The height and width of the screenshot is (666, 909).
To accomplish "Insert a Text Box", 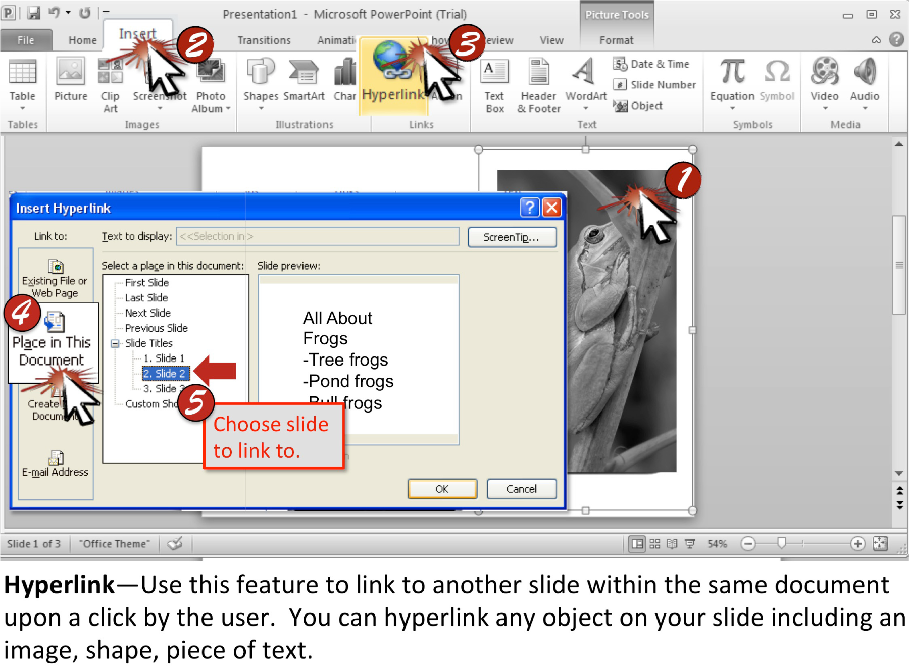I will point(494,86).
